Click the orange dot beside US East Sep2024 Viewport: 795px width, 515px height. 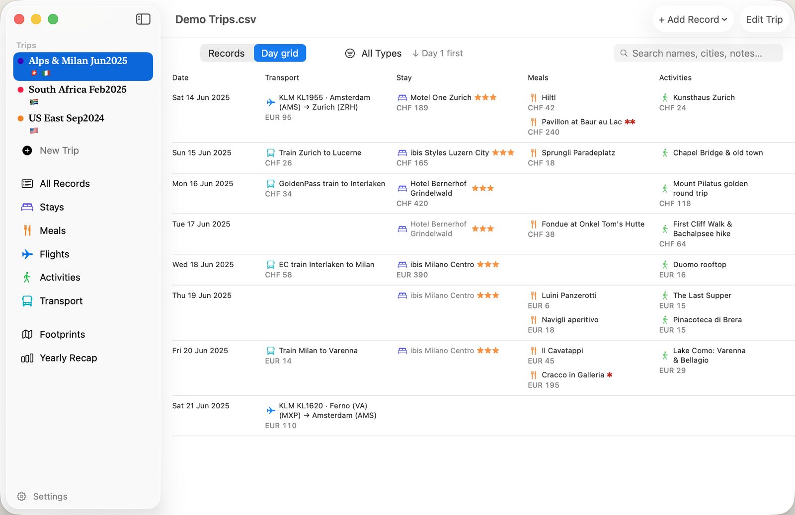20,119
